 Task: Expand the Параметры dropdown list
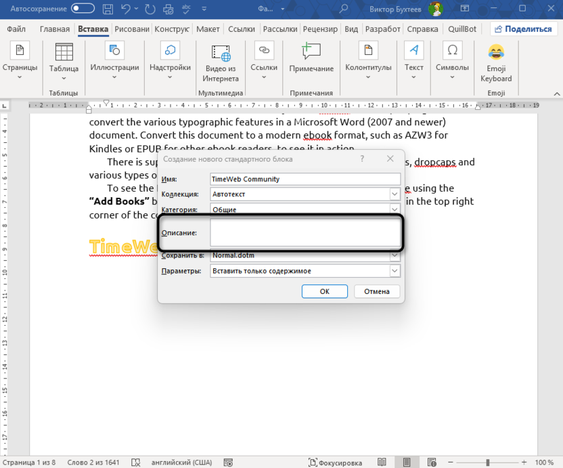click(x=395, y=271)
